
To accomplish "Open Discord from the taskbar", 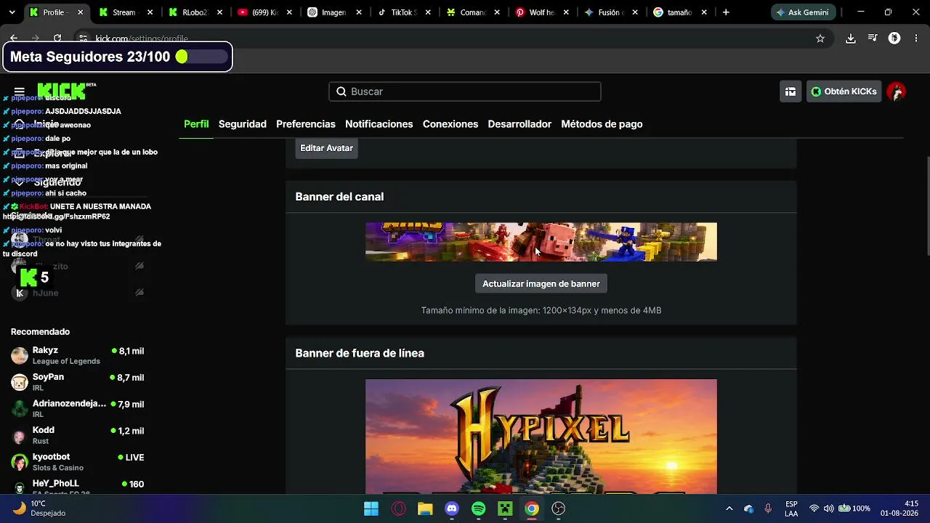I will [x=452, y=508].
